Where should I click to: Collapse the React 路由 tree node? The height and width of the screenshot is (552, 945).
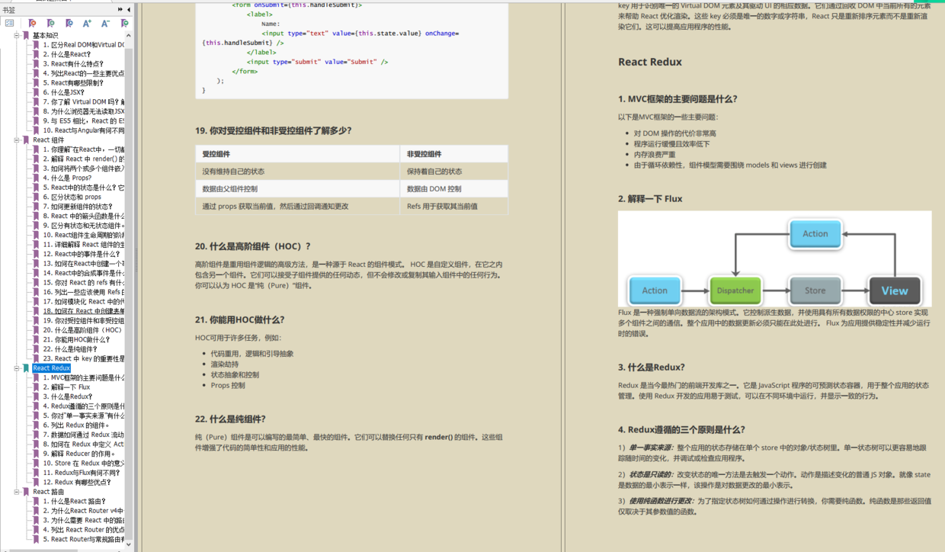click(17, 492)
